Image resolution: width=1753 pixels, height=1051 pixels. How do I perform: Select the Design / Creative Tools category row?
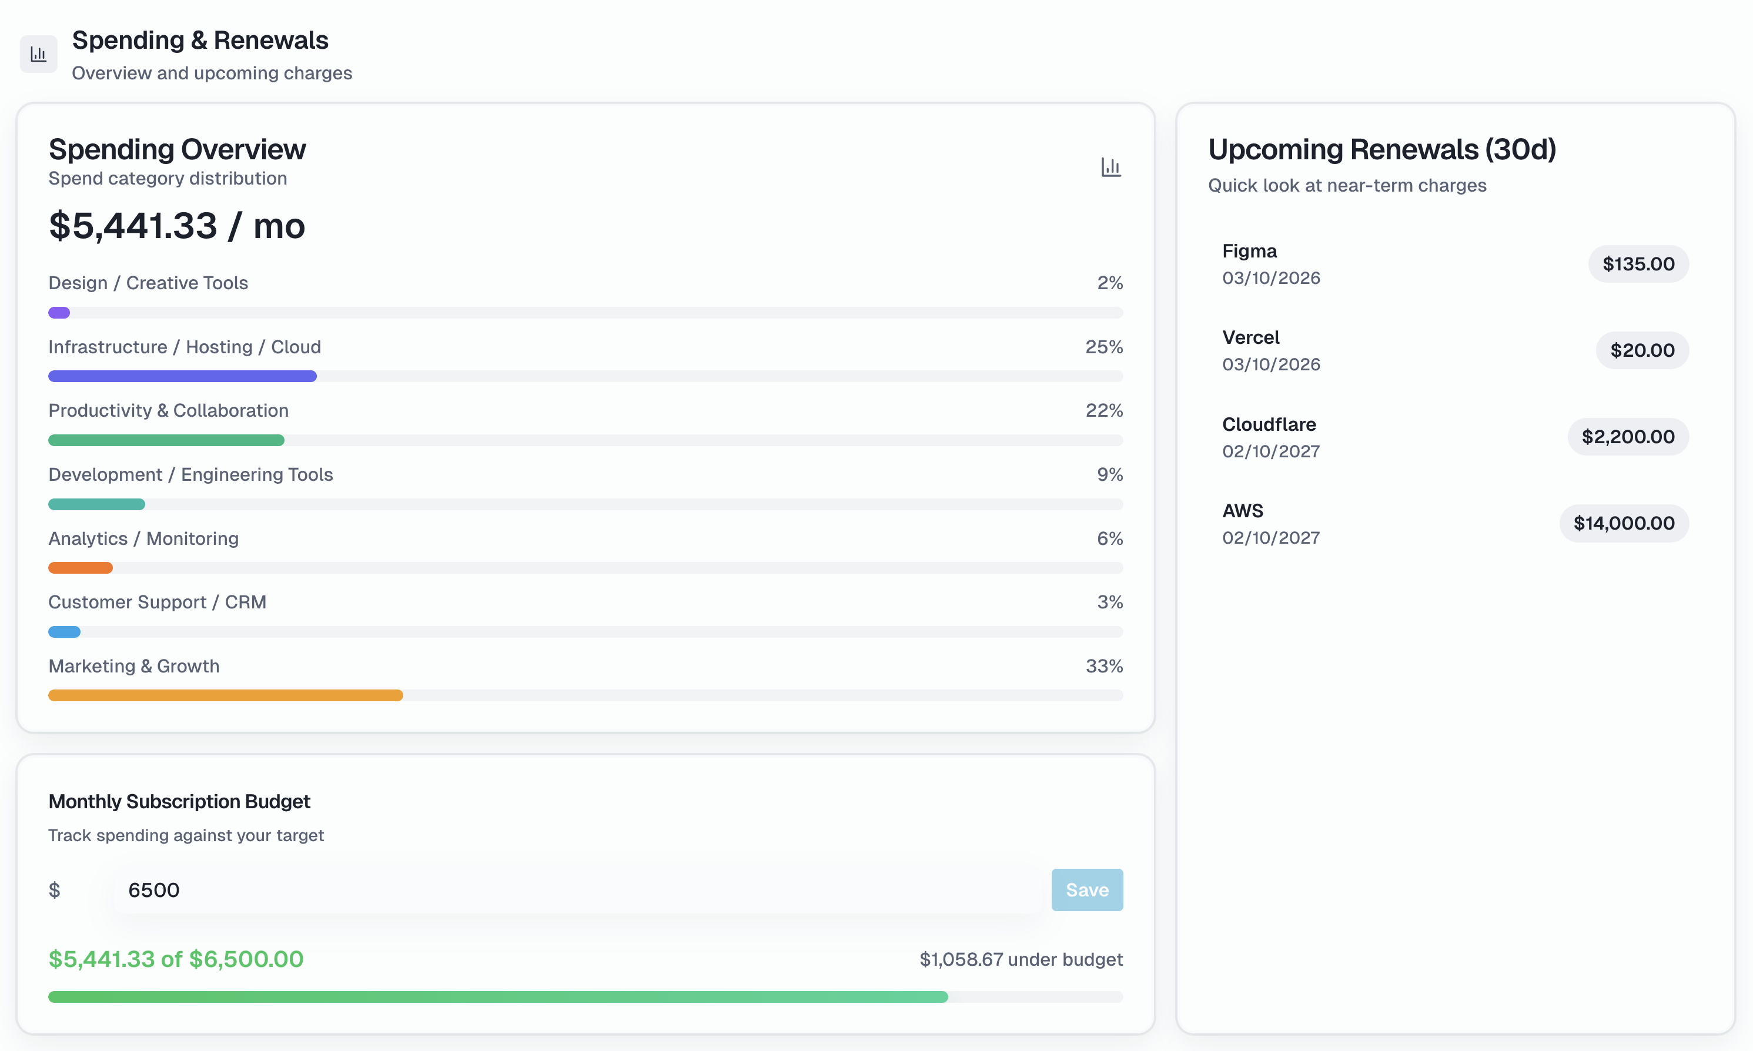click(148, 283)
